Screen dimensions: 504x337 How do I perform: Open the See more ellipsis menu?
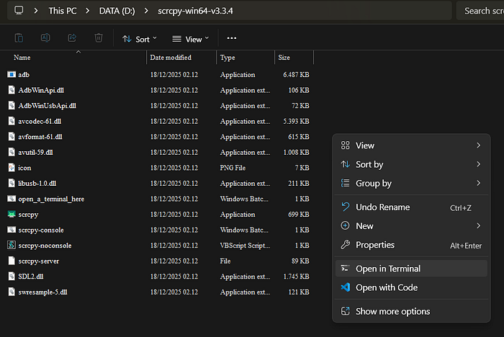coord(231,38)
